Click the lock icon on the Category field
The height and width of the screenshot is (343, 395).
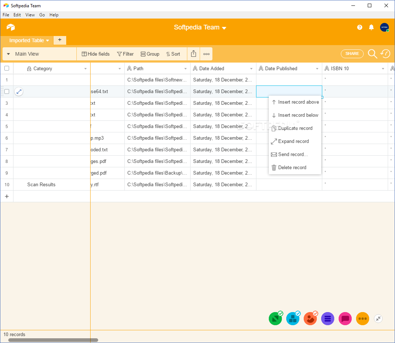(x=29, y=68)
